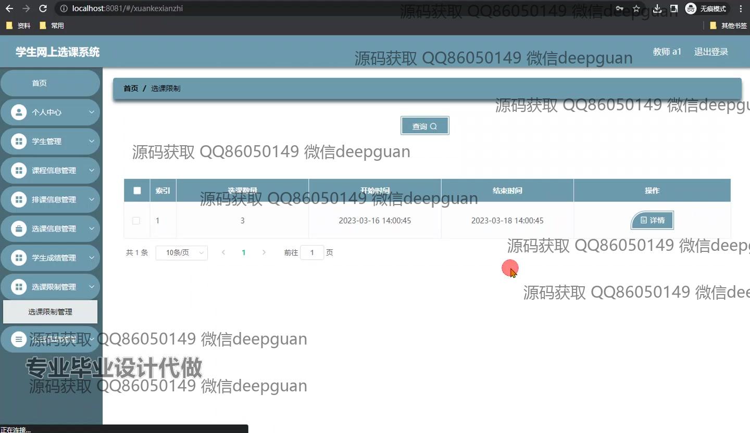This screenshot has height=433, width=750.
Task: Expand 排课信息管理 using its chevron arrow
Action: (92, 200)
